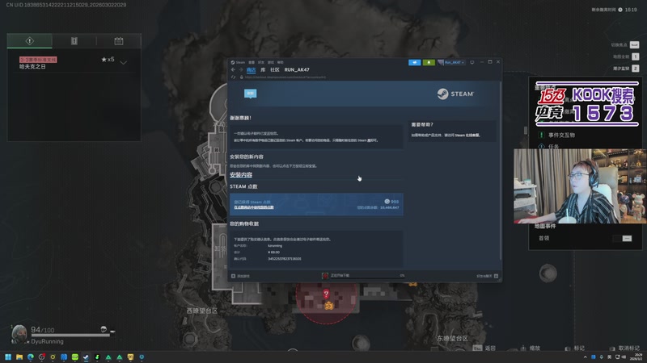Click the light-blue chat bubble icon
647x363 pixels.
(x=250, y=94)
